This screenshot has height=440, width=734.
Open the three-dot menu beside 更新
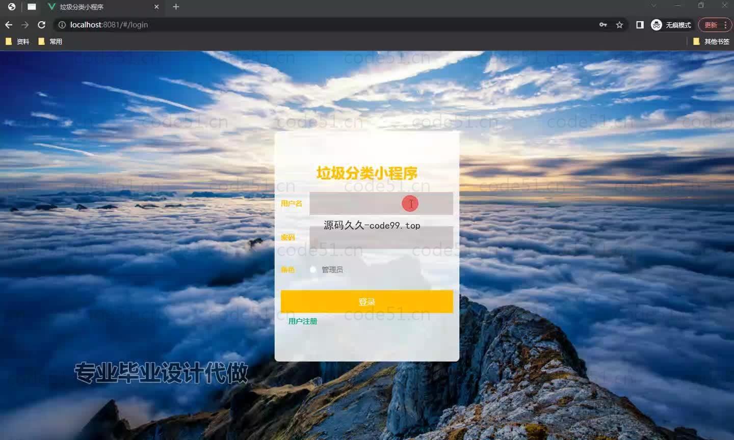tap(725, 25)
